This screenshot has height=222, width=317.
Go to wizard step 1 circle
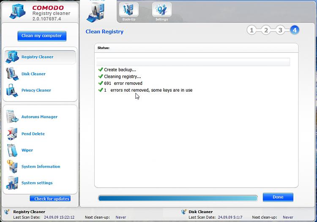252,30
